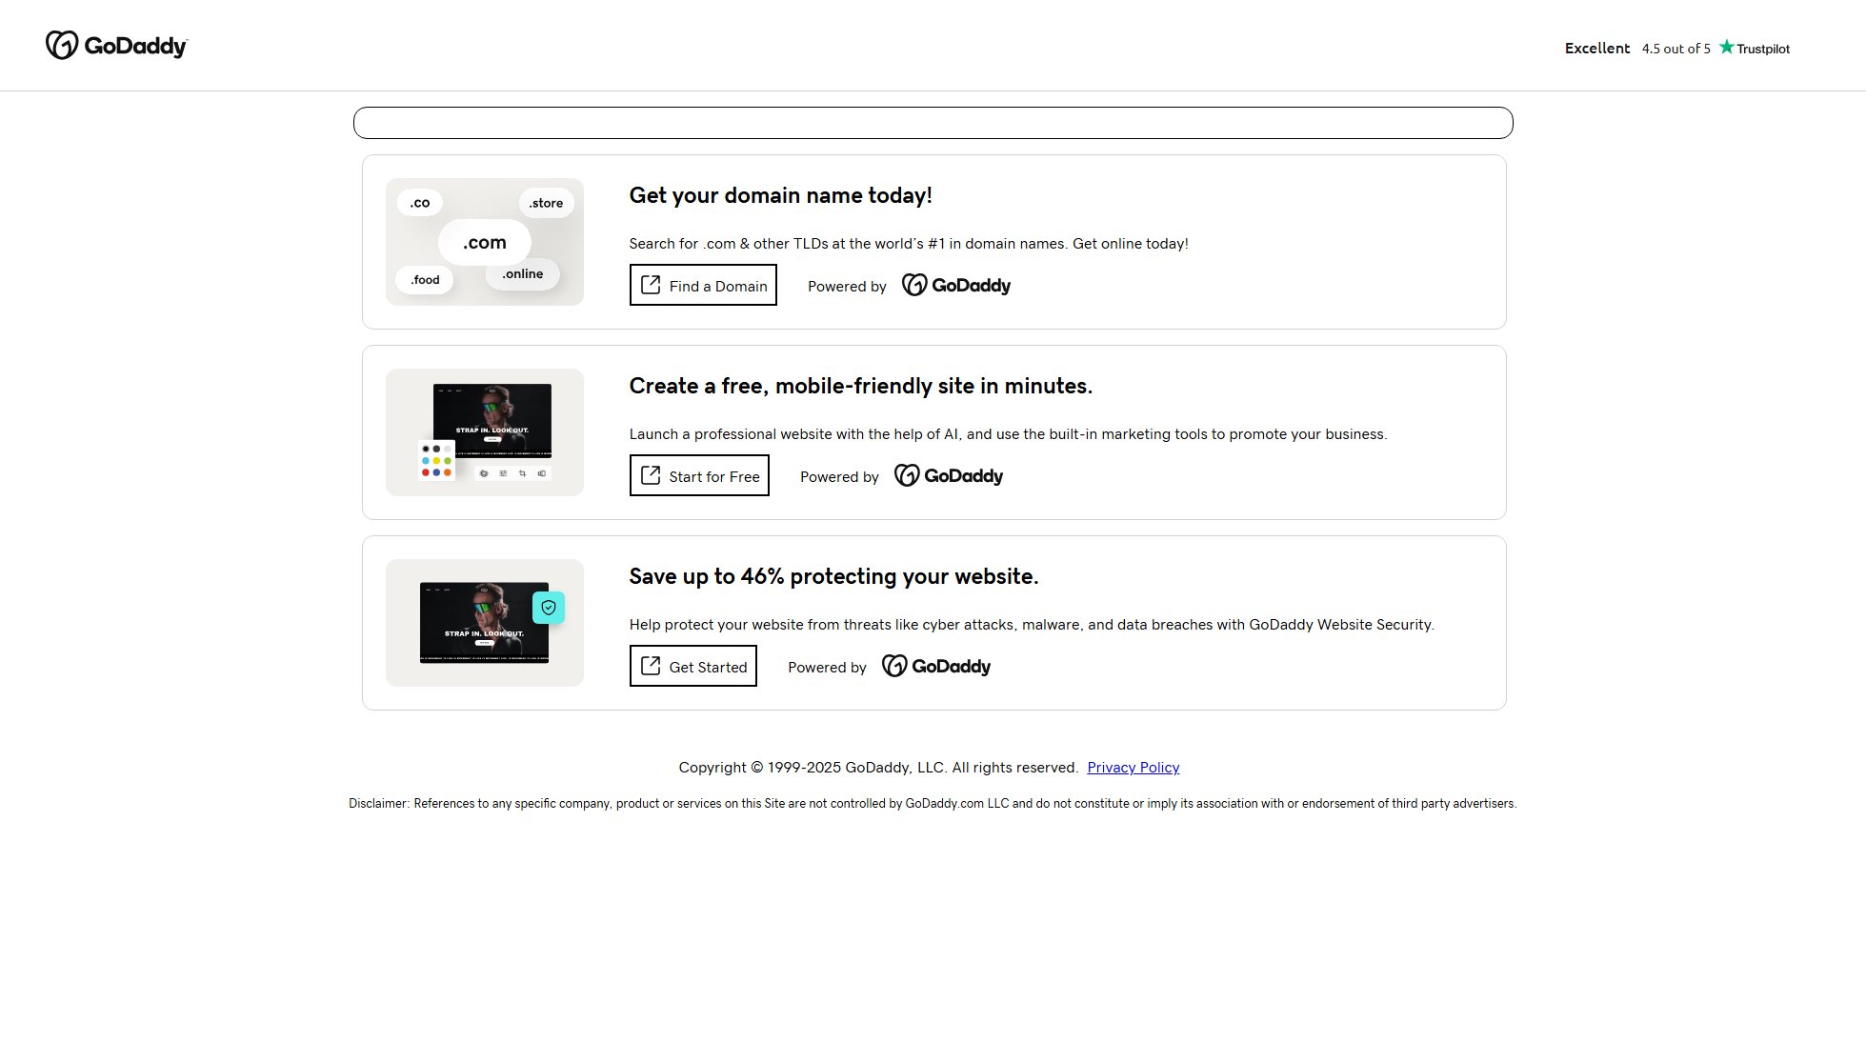This screenshot has height=1062, width=1866.
Task: Click the external-link icon inside Start for Free
Action: point(651,474)
